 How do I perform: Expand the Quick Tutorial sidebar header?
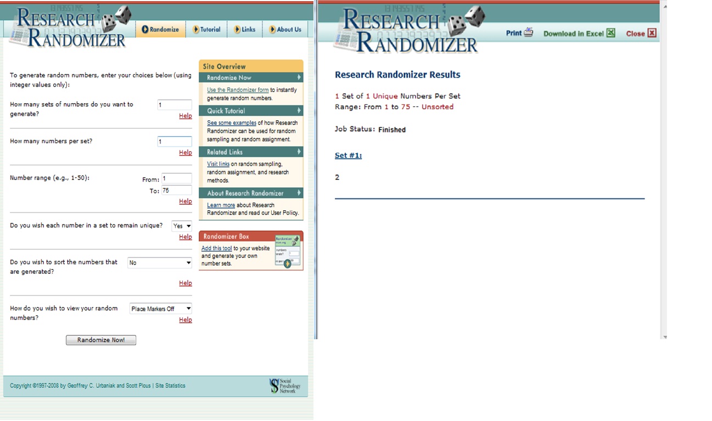251,110
